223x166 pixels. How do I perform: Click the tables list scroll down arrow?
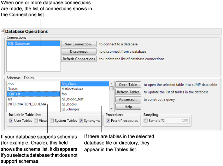tap(112, 109)
